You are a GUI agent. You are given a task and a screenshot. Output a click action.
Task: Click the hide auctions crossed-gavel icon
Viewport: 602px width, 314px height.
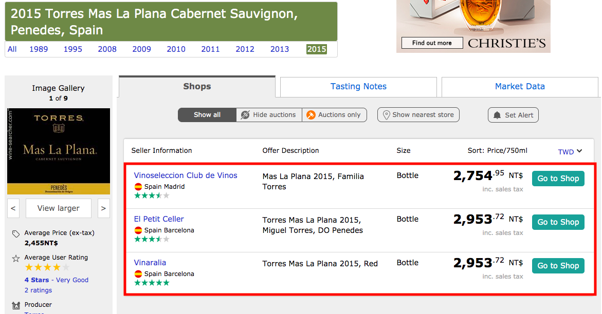[x=245, y=115]
